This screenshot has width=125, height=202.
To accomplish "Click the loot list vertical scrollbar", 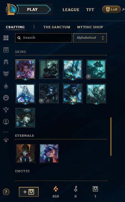I will (111, 136).
